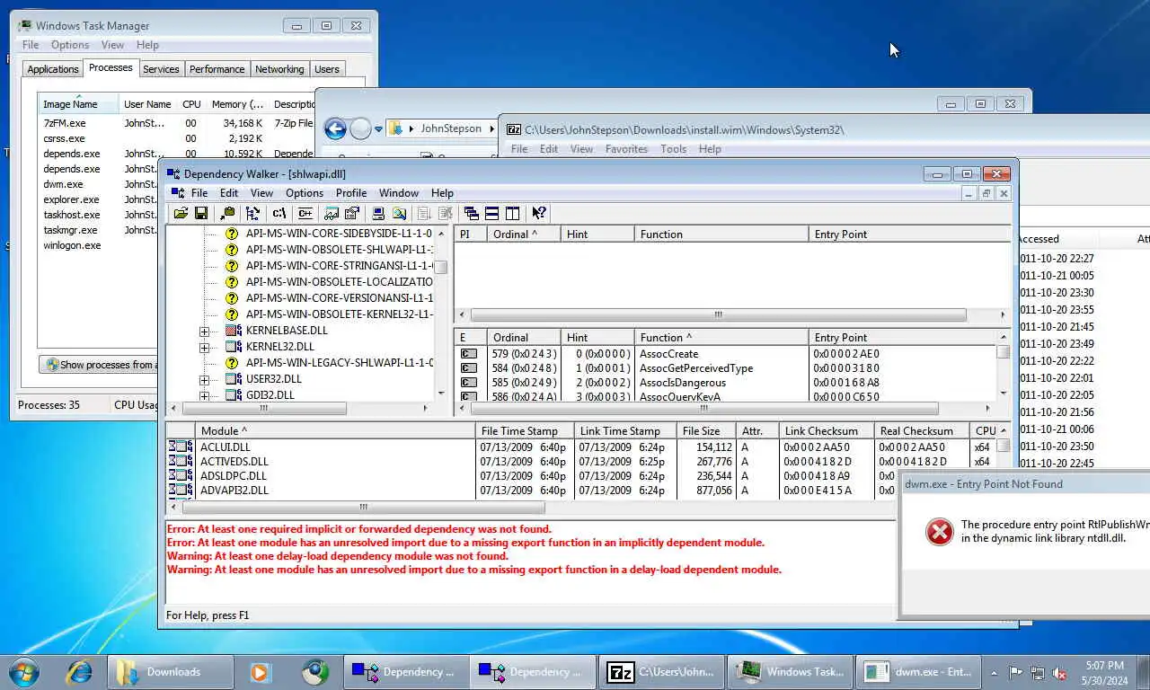Click the Open file toolbar icon in Dependency Walker
This screenshot has width=1150, height=690.
click(181, 213)
